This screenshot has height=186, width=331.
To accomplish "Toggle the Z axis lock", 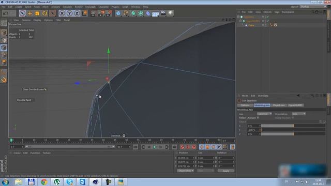I will tap(77, 13).
